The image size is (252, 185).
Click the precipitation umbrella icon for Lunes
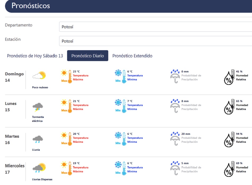(x=175, y=106)
